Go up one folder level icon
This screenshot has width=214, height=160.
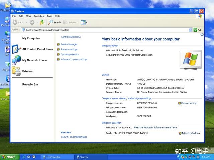click(x=42, y=22)
